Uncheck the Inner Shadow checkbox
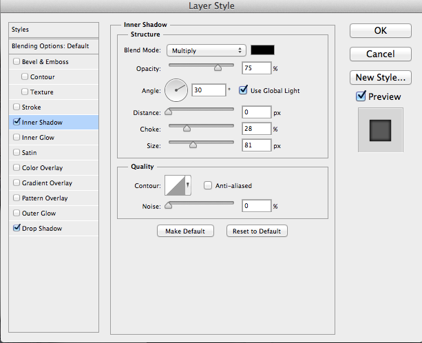 point(17,122)
